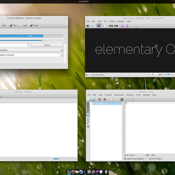The image size is (175, 175).
Task: Click the save as icon in Kate
Action: point(116,99)
